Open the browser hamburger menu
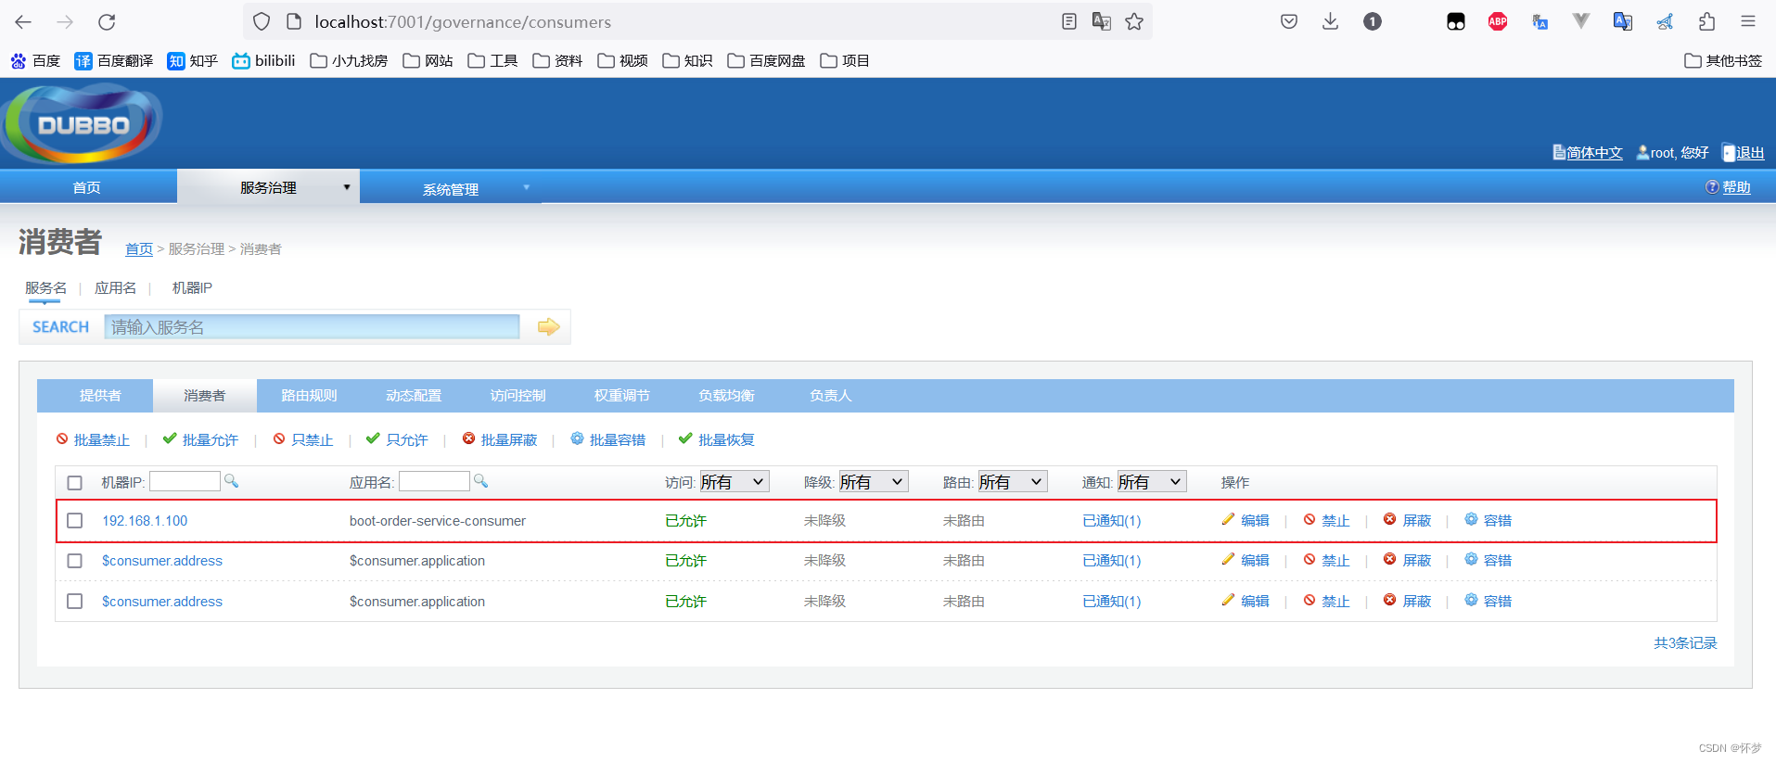1776x762 pixels. 1748,21
